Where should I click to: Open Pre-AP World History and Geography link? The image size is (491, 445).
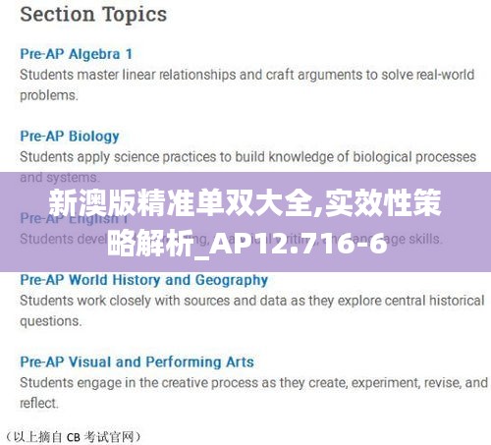(x=144, y=280)
